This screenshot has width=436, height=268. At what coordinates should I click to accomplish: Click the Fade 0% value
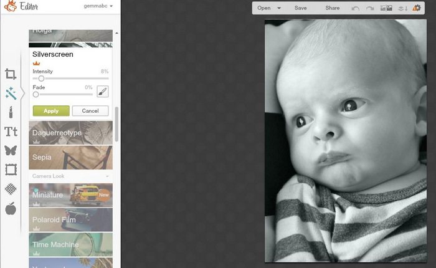88,87
